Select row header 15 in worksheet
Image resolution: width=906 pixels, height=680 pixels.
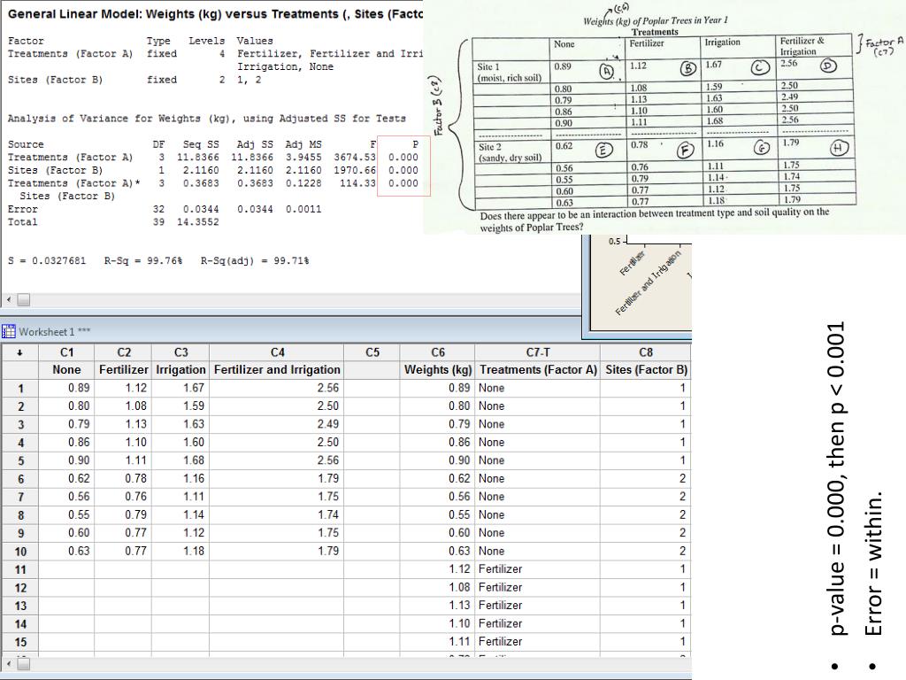[x=20, y=643]
